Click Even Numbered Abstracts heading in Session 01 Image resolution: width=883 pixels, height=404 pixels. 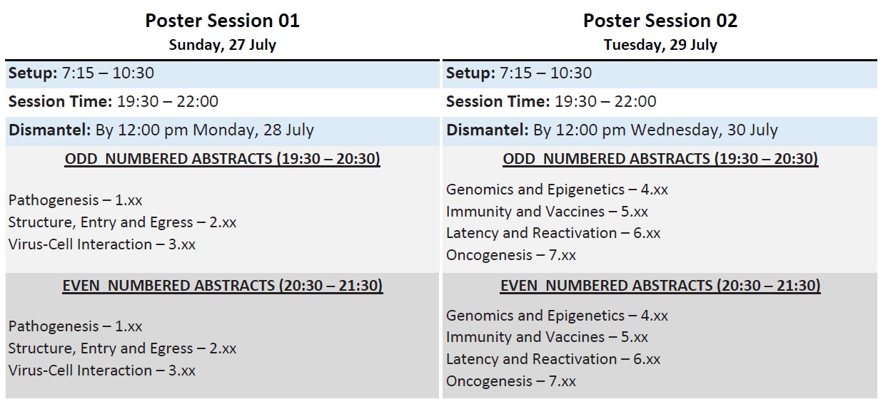(x=223, y=286)
